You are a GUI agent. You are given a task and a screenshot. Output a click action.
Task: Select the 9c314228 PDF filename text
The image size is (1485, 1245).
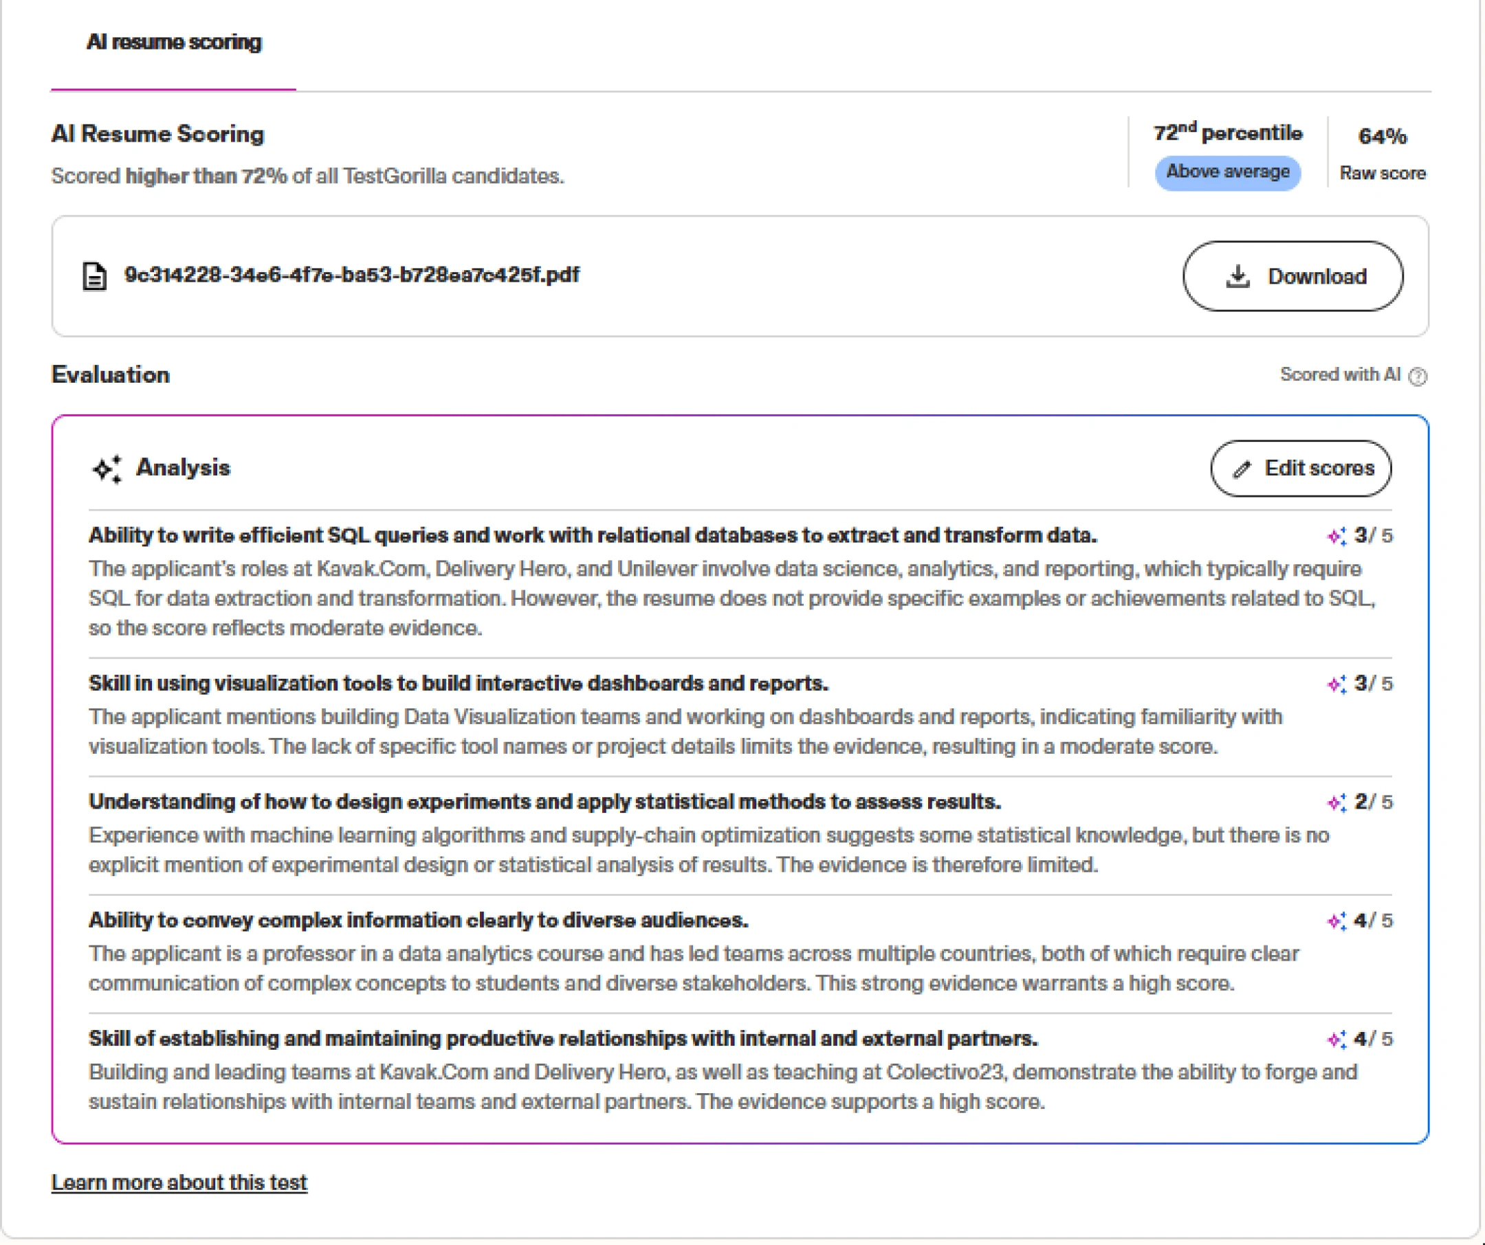point(352,276)
